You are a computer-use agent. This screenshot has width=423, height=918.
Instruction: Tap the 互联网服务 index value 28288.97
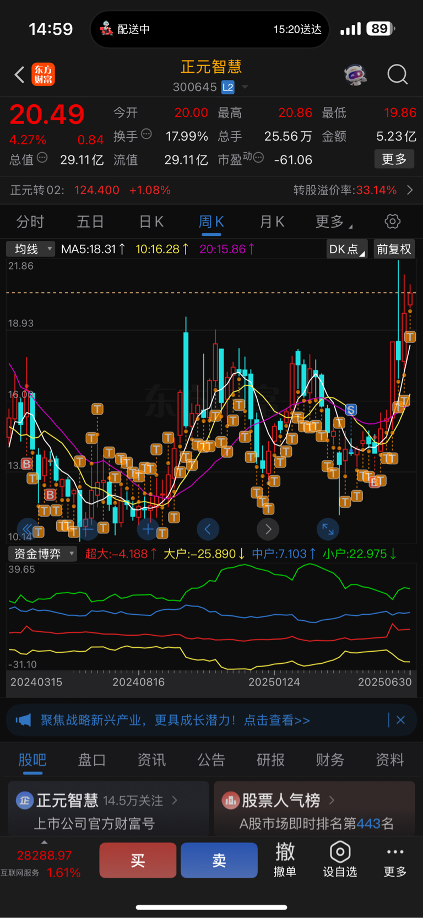tap(44, 856)
